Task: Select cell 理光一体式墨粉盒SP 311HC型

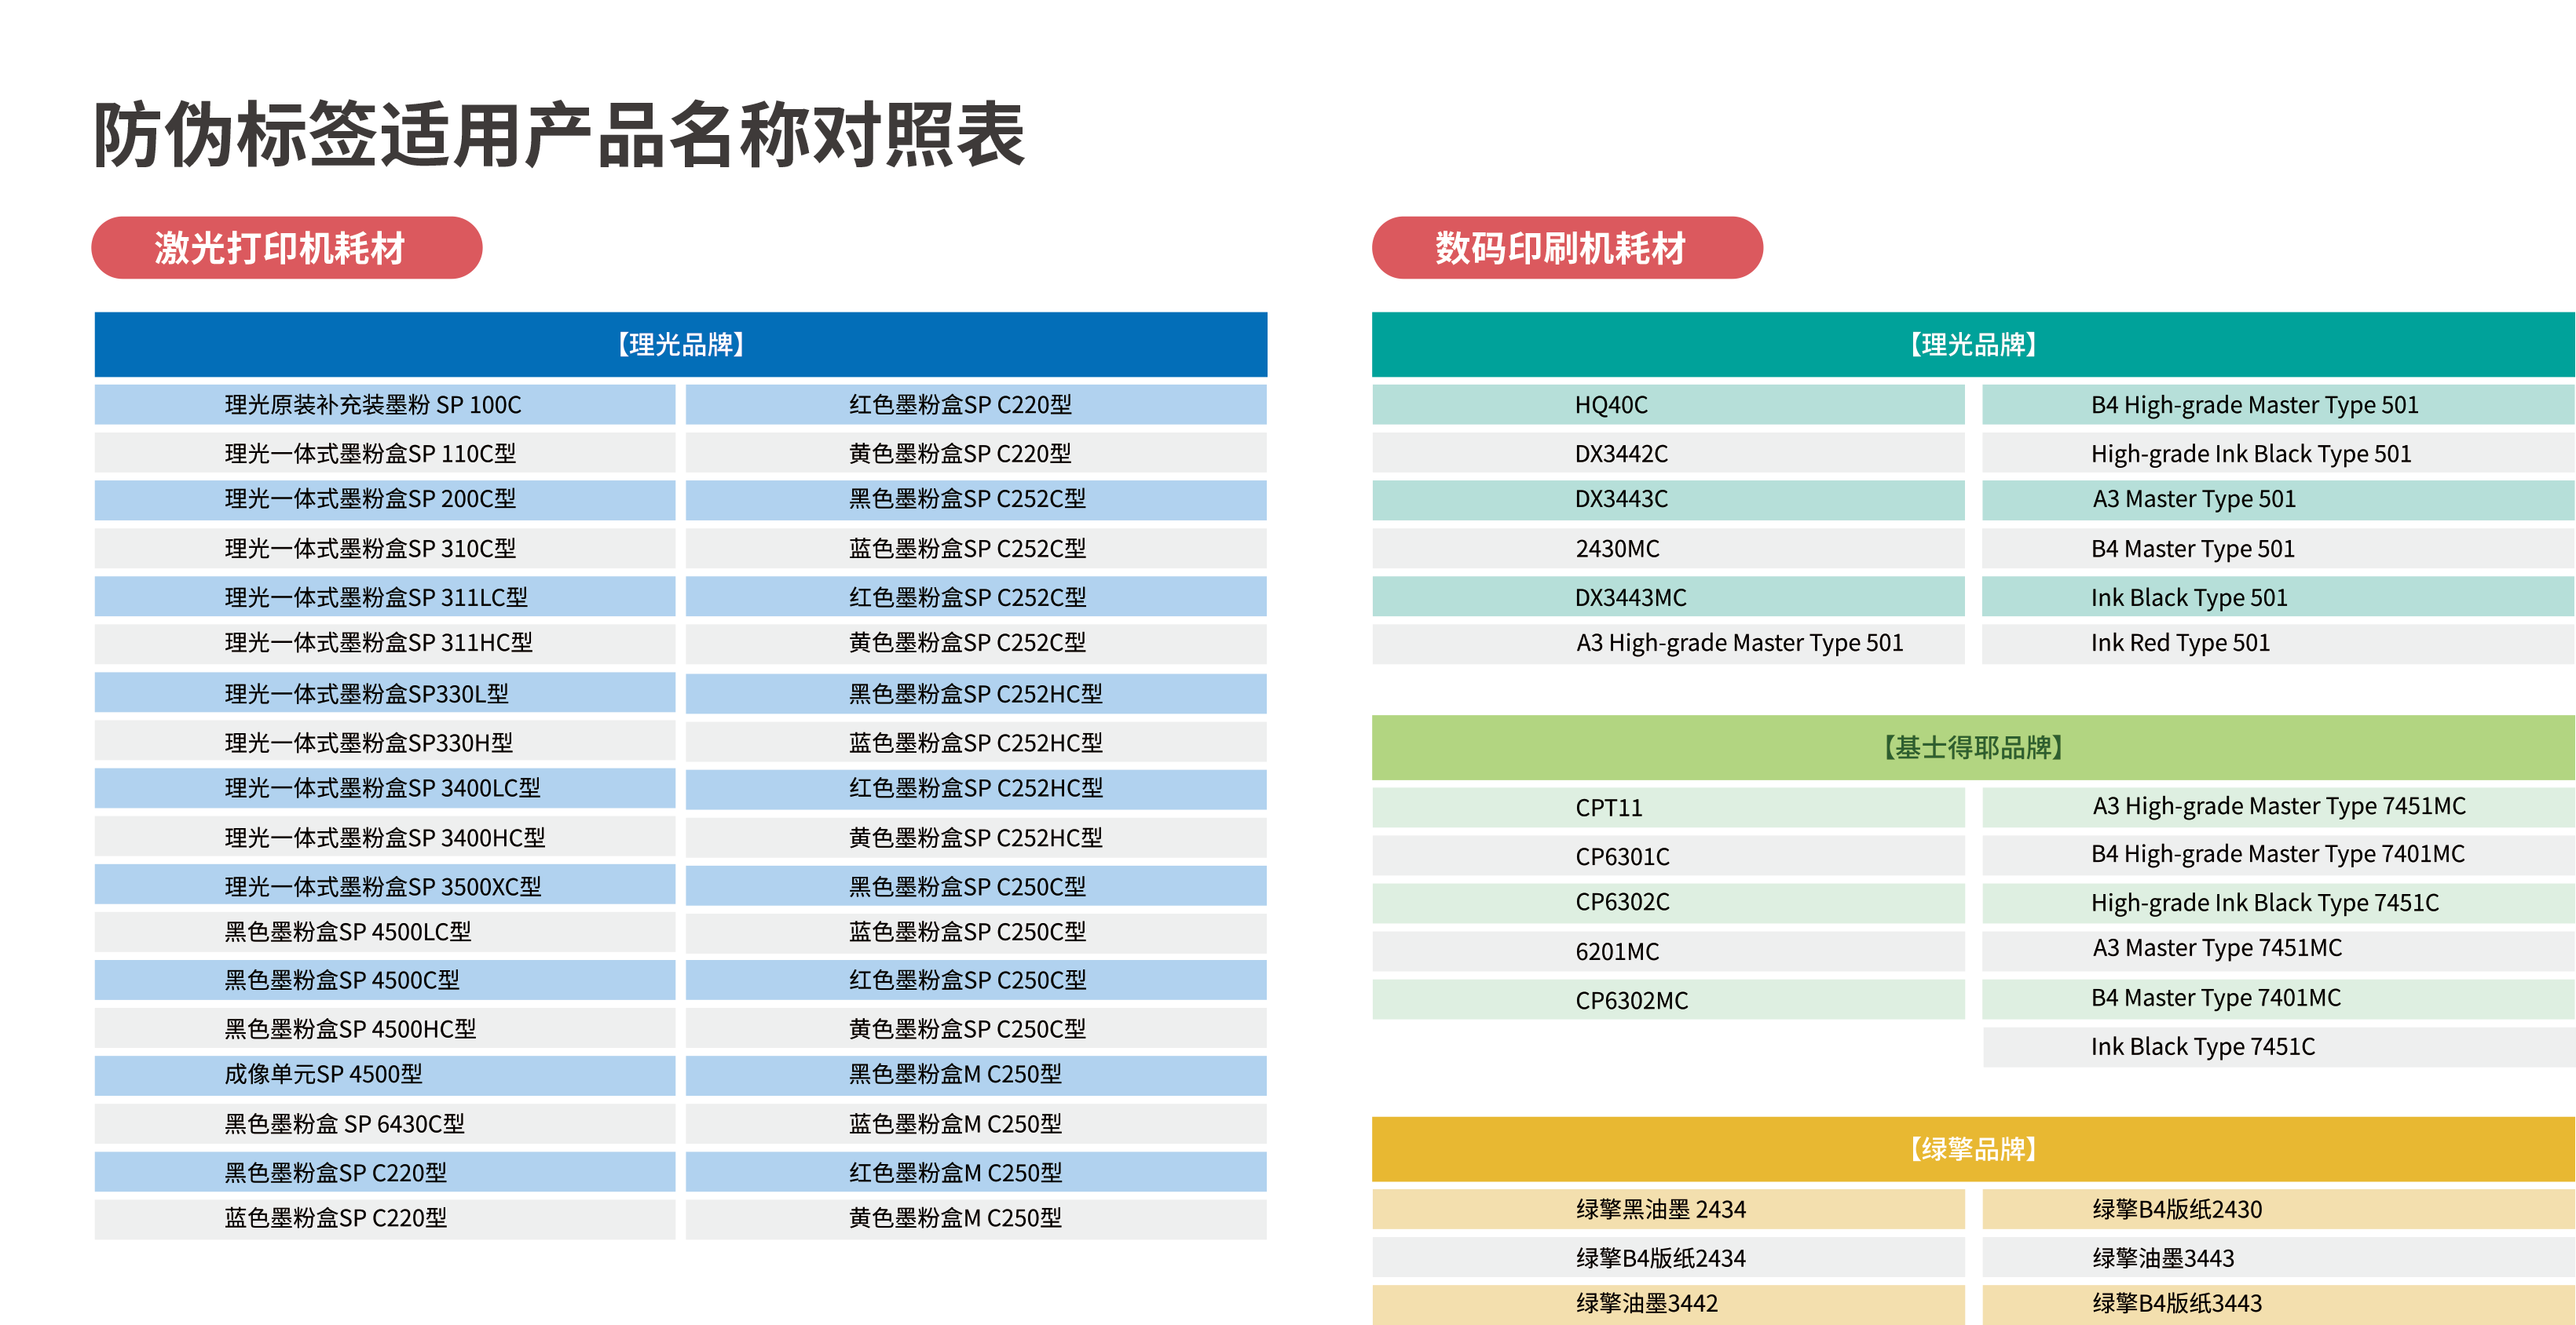Action: click(x=385, y=644)
